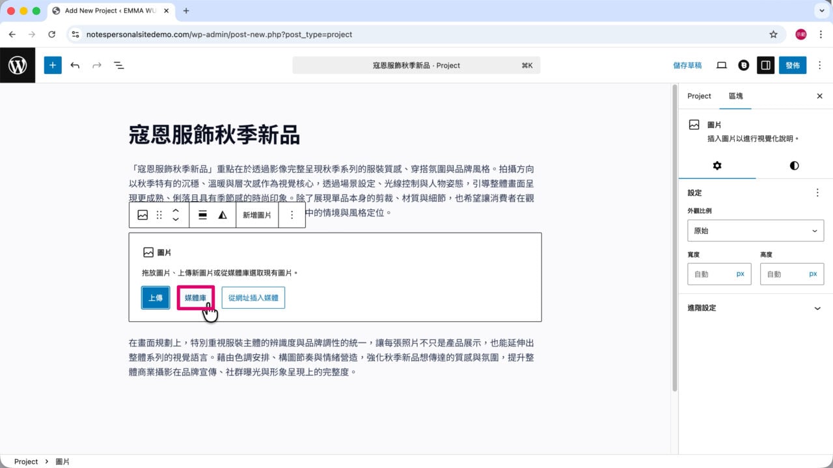
Task: Open image block options three dots
Action: click(x=292, y=215)
